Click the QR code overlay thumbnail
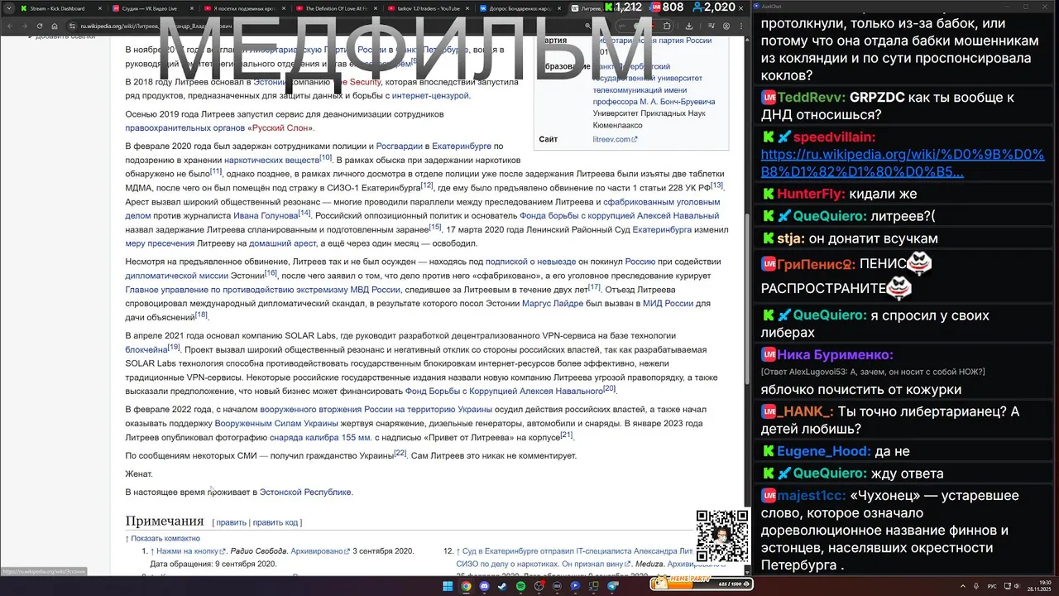Viewport: 1059px width, 596px height. (722, 536)
